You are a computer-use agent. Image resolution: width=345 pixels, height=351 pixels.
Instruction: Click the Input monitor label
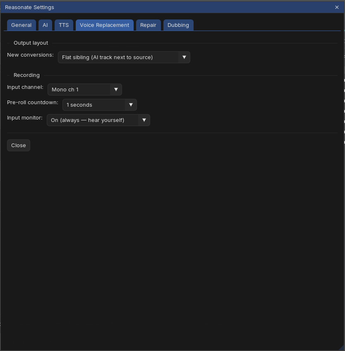tap(25, 118)
